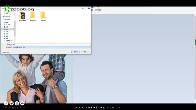This screenshot has height=110, width=196.
Task: Open the save-as-type bitmap format dropdown
Action: click(x=51, y=47)
